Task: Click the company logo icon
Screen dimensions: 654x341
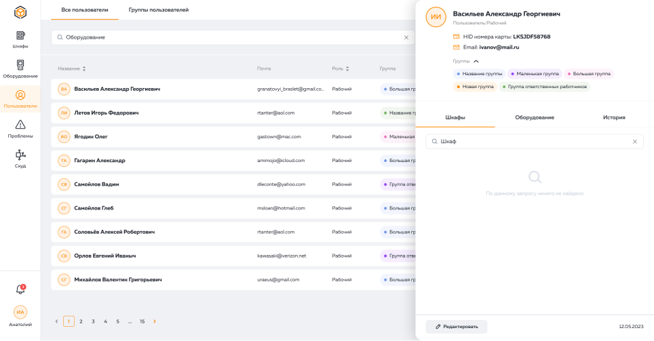Action: coord(20,12)
